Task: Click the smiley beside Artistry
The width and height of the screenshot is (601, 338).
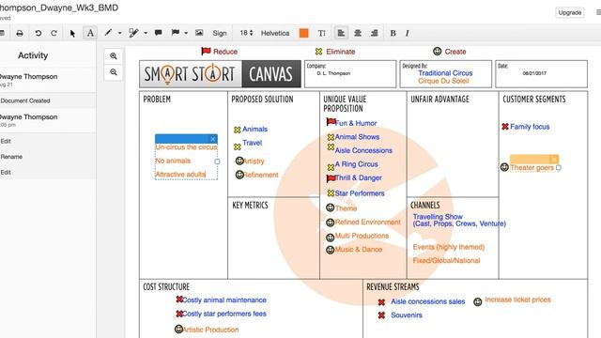Action: pyautogui.click(x=239, y=161)
